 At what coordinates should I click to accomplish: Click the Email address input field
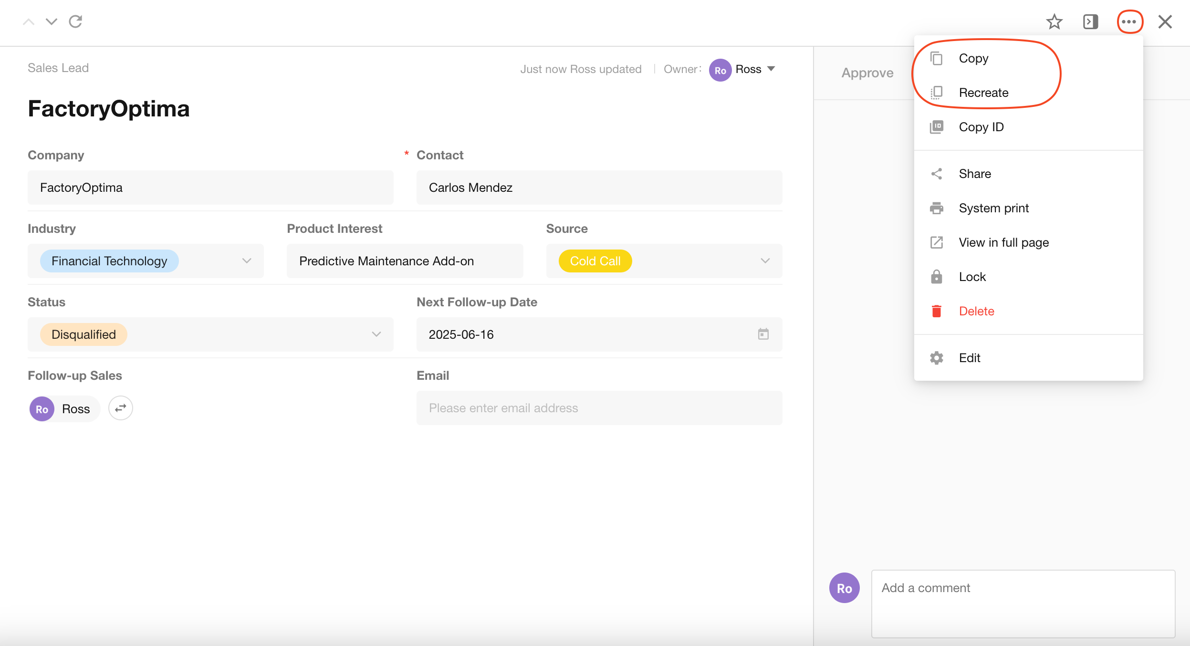[599, 408]
